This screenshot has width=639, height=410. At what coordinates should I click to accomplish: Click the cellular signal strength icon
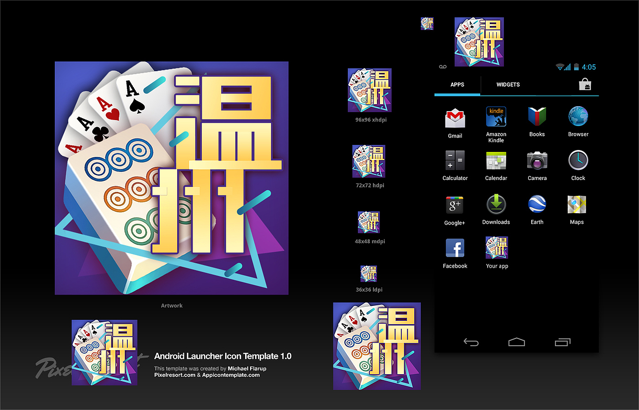tap(568, 67)
